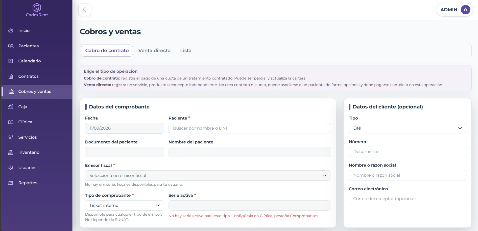
Task: Click the Contratos document icon
Action: pyautogui.click(x=11, y=76)
